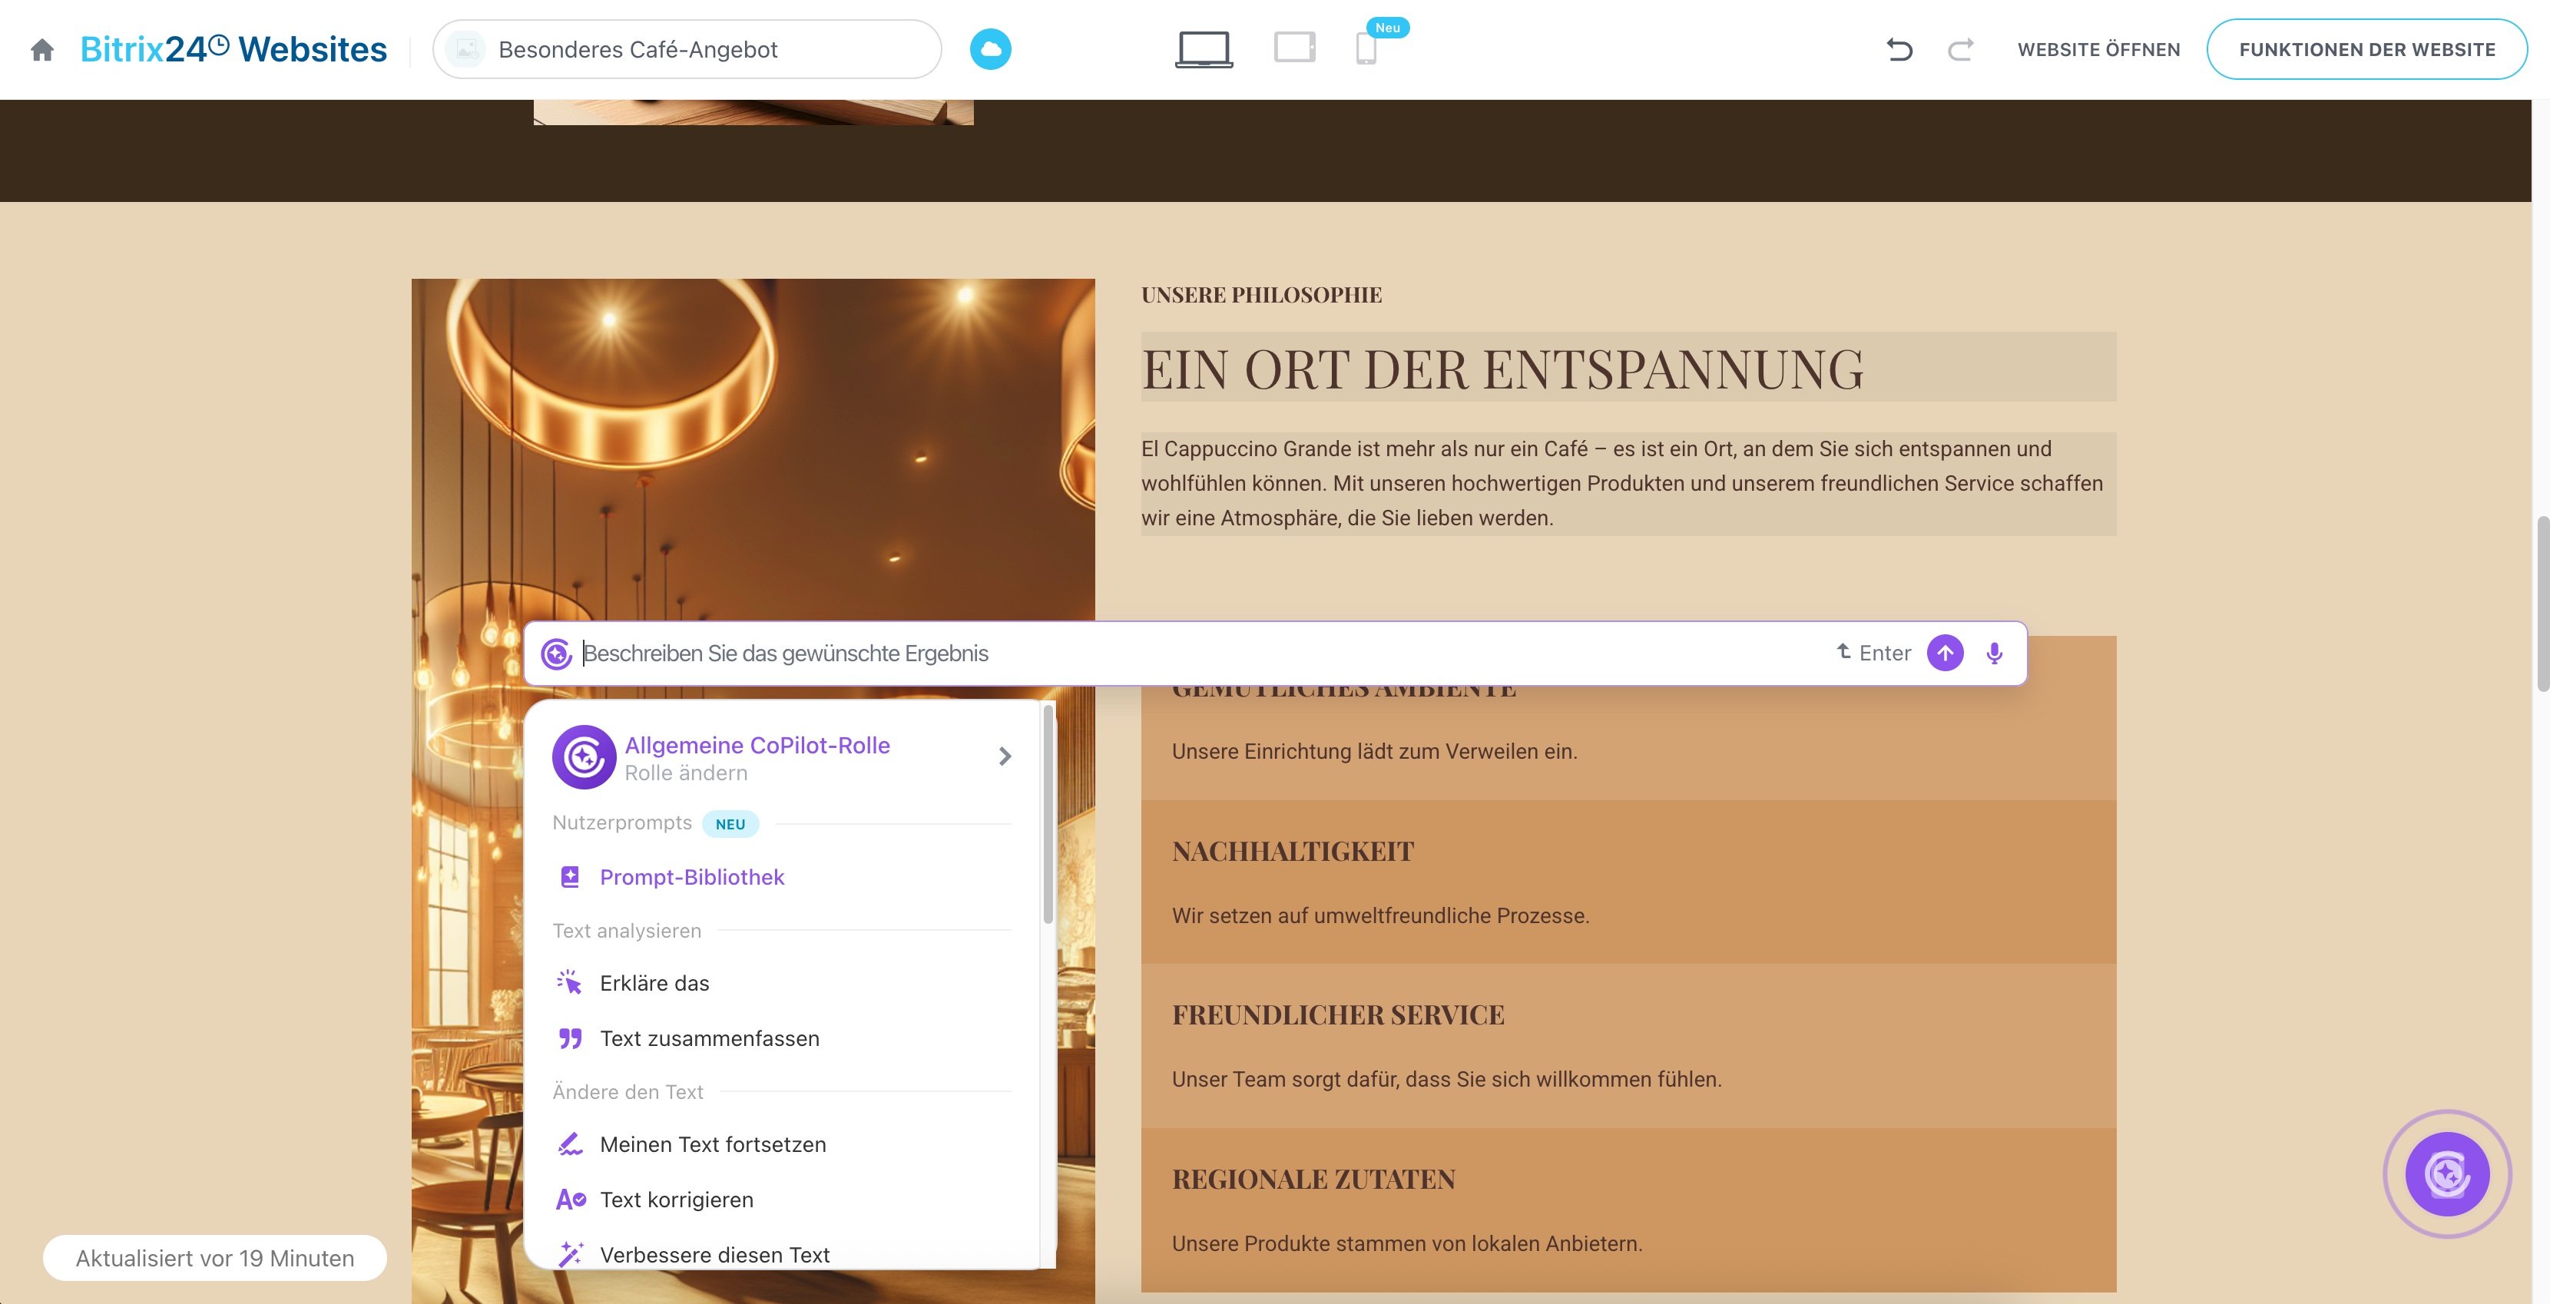The image size is (2550, 1304).
Task: Select Meinen Text fortsetzen
Action: (x=712, y=1144)
